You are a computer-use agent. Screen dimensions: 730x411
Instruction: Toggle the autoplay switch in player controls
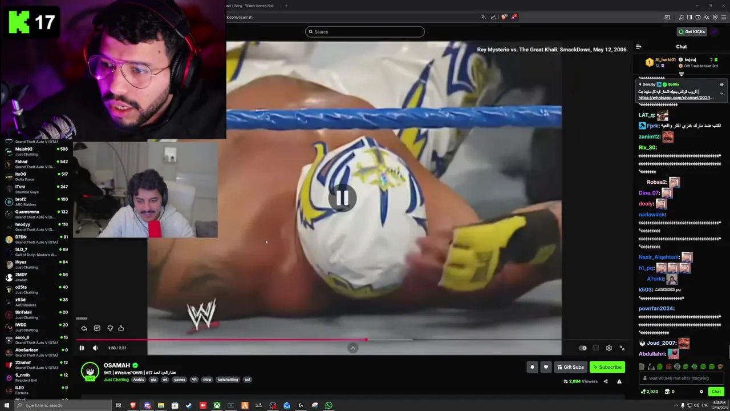coord(582,348)
